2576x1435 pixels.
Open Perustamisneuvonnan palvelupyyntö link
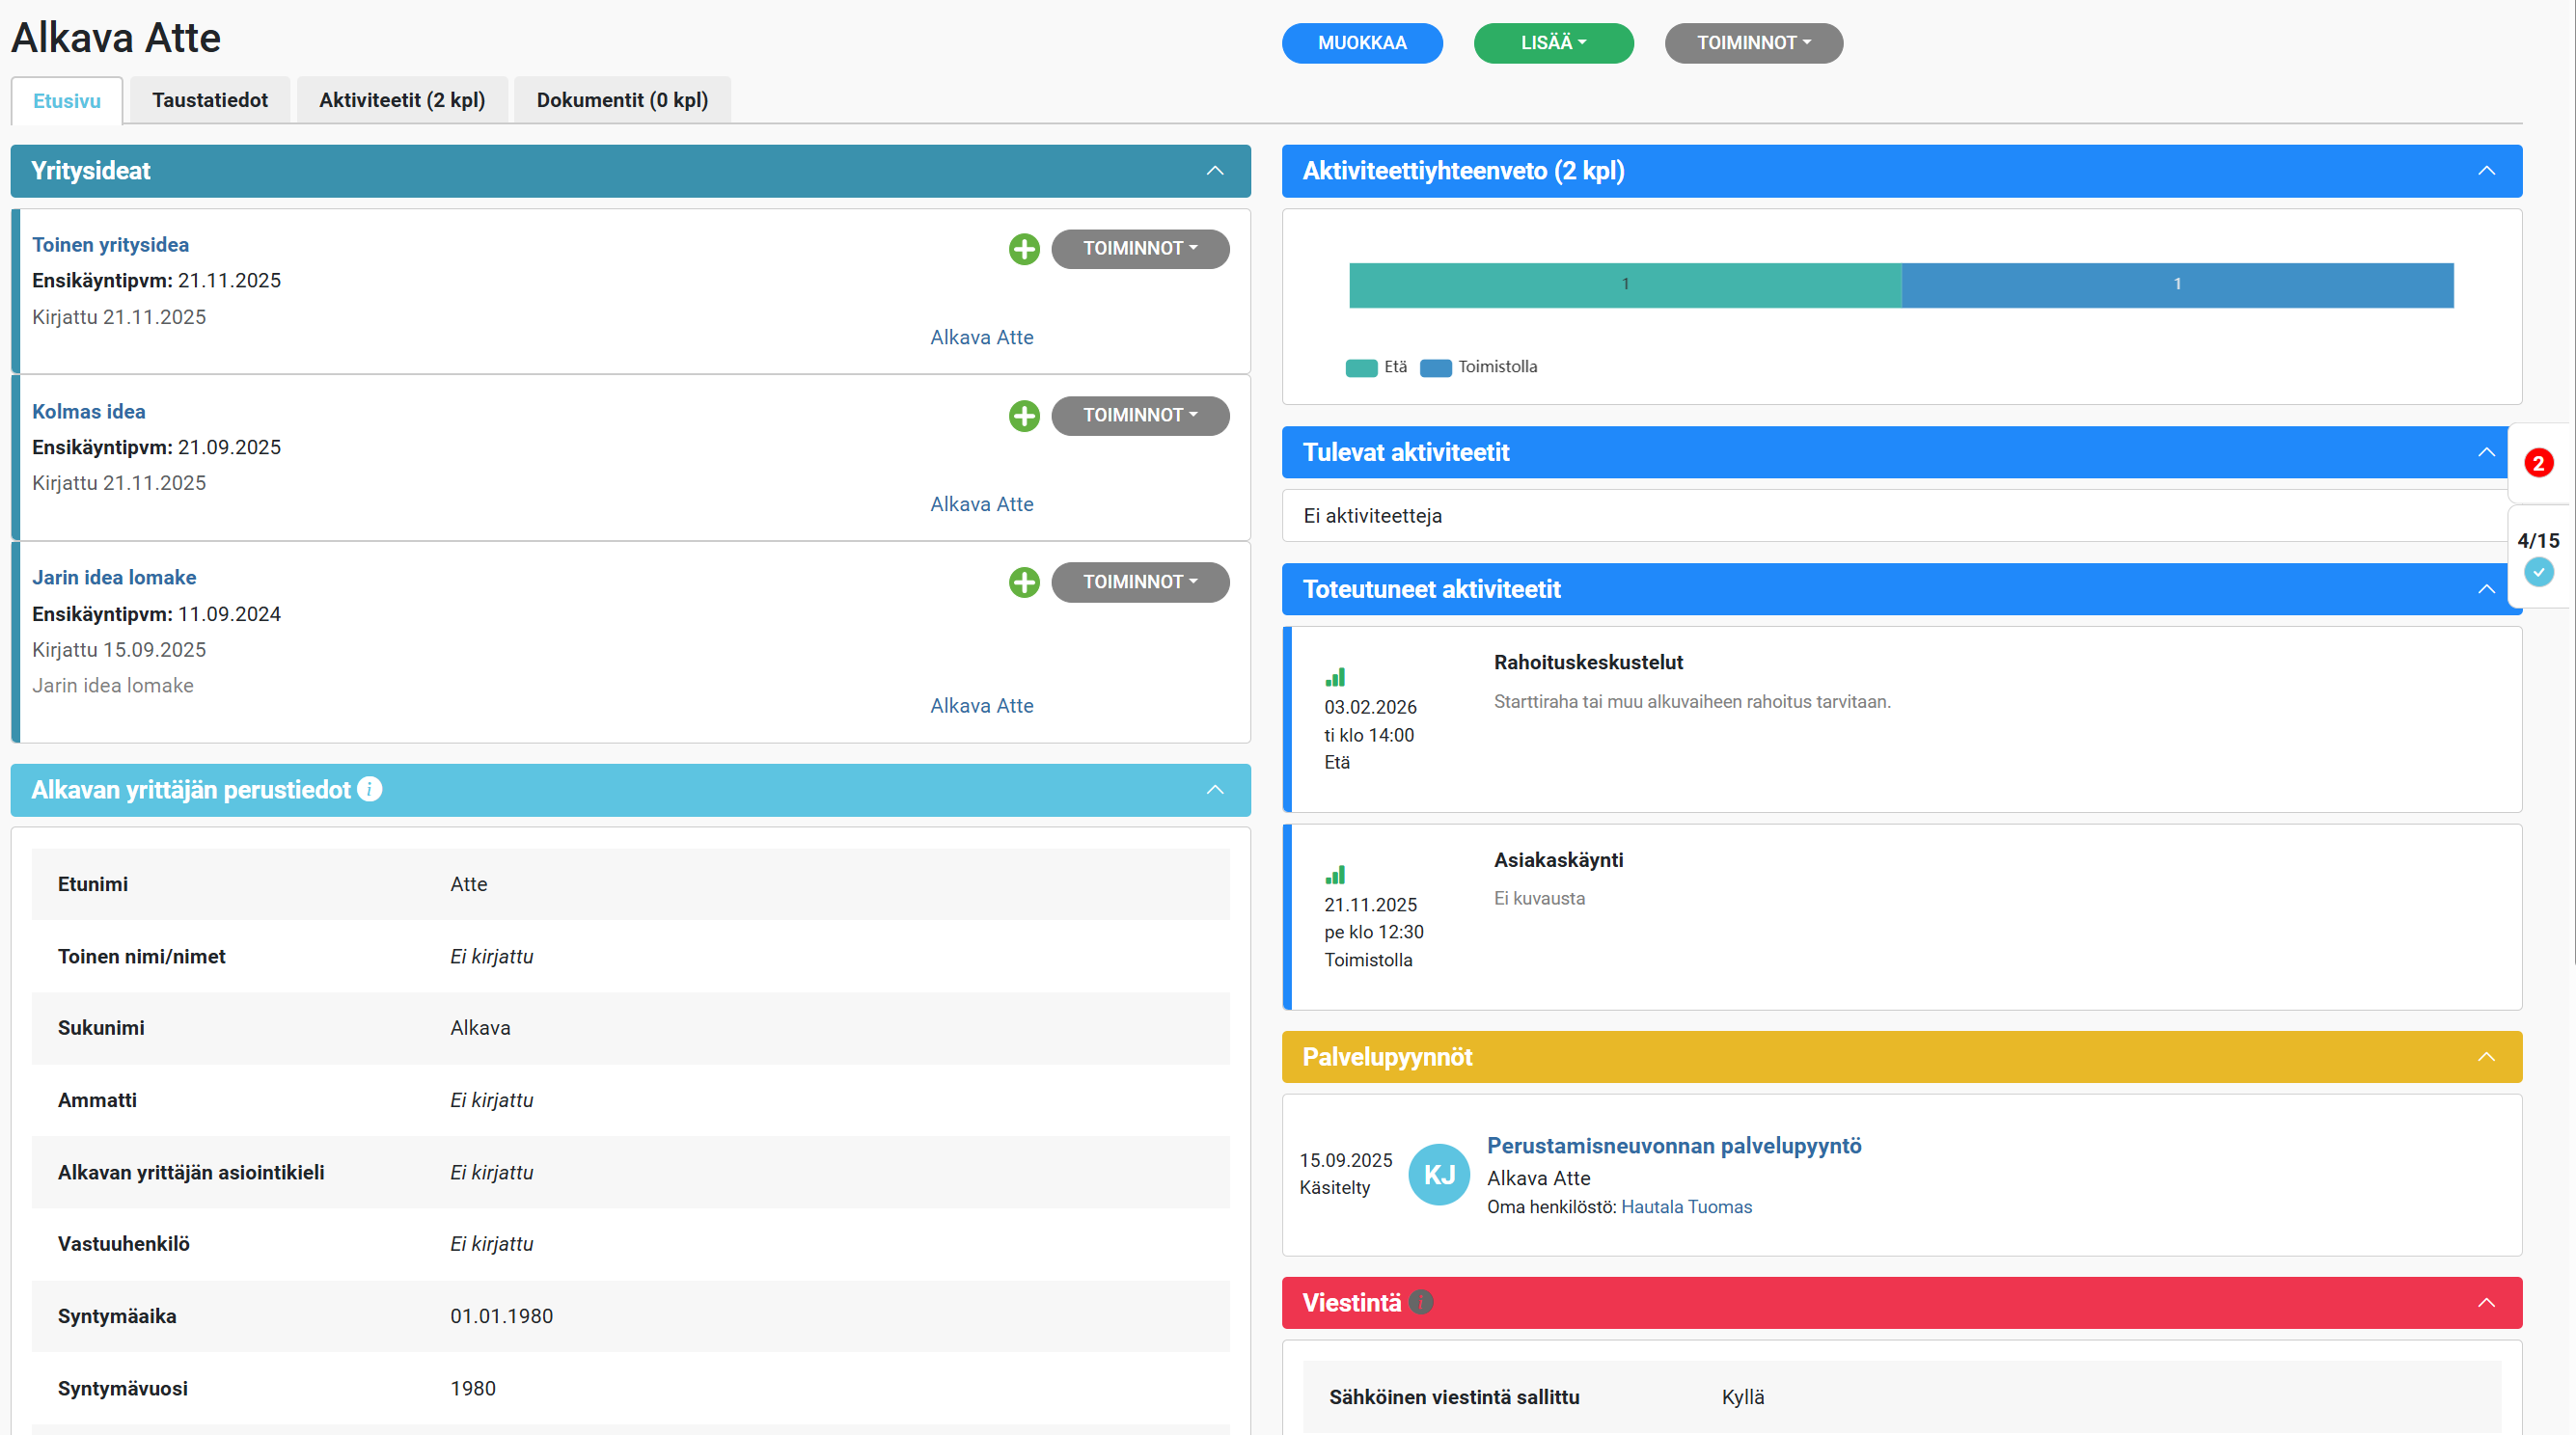point(1673,1145)
